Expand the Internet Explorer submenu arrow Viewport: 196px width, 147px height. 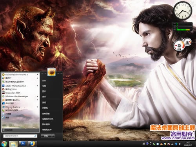point(37,107)
